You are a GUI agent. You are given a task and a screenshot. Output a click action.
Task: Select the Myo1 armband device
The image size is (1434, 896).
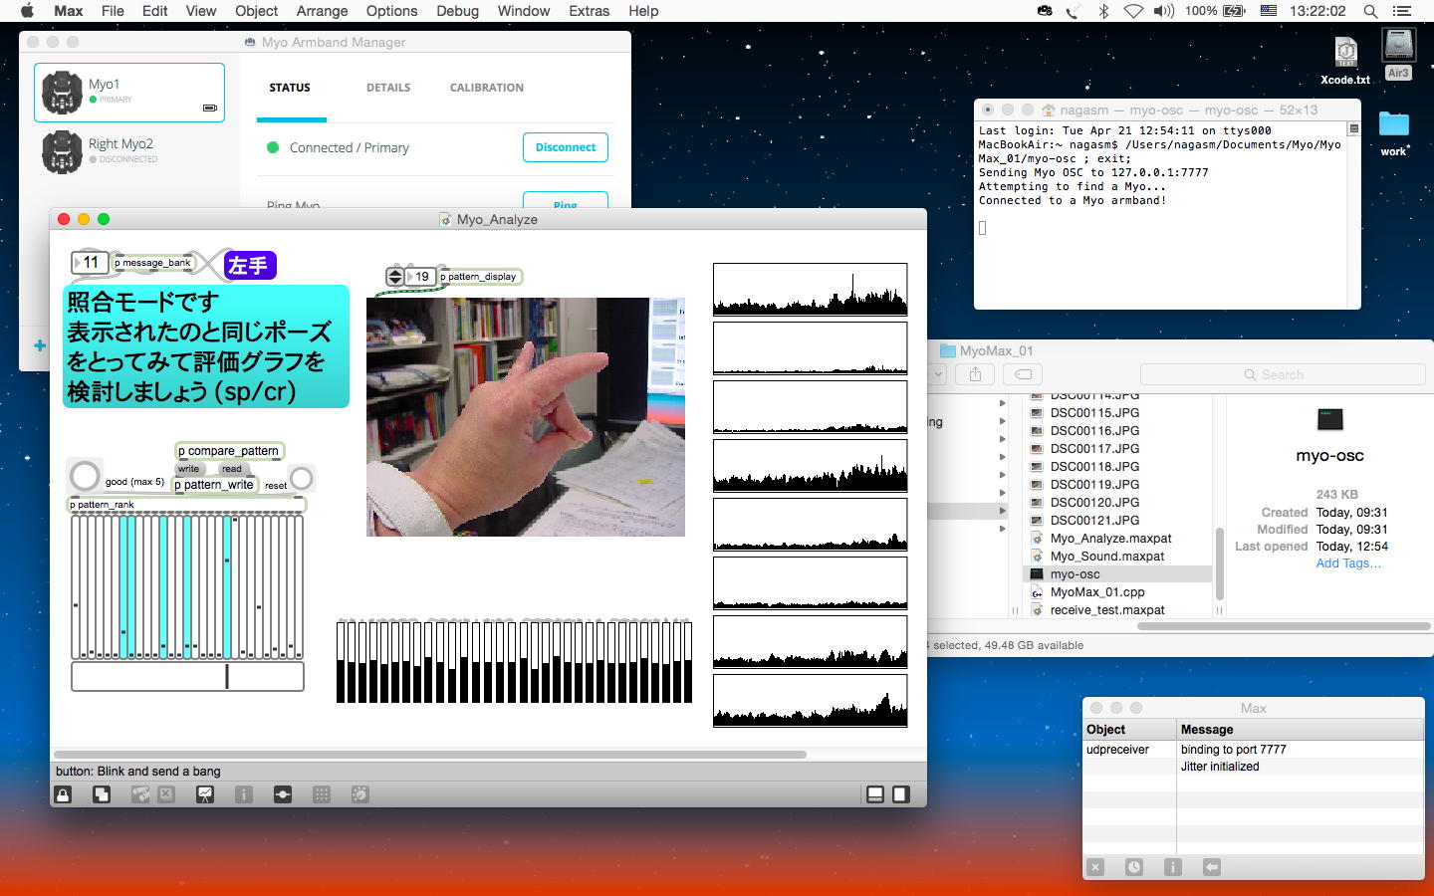(x=129, y=93)
